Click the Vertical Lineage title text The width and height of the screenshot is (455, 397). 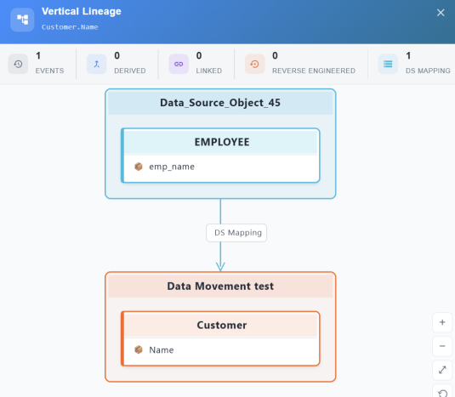pyautogui.click(x=82, y=11)
